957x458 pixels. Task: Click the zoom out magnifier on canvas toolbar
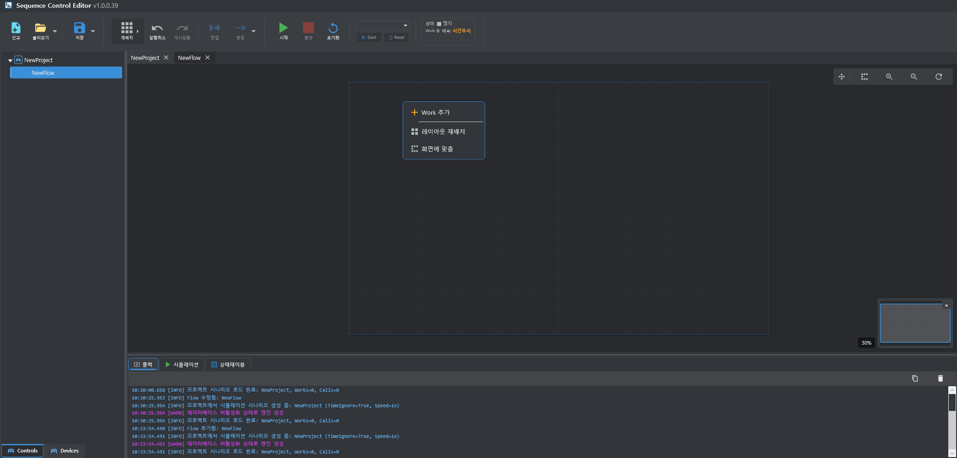tap(914, 77)
